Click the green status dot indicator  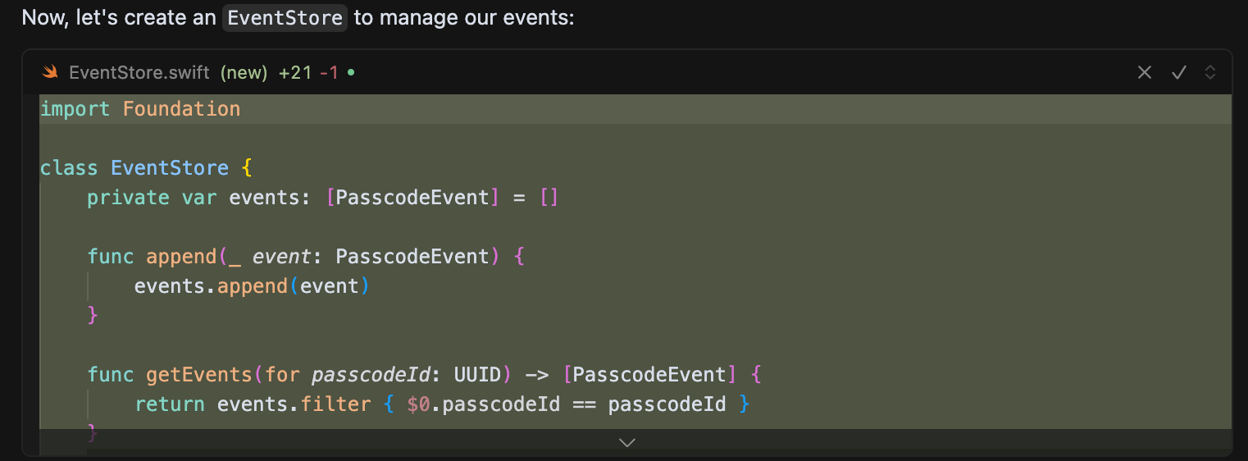(351, 72)
